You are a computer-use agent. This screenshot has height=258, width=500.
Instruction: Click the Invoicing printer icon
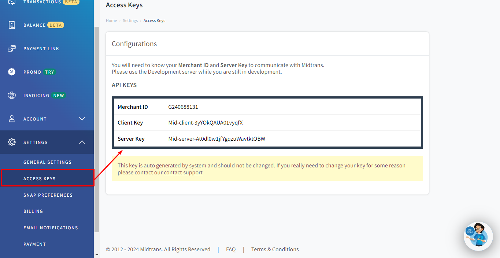[x=12, y=95]
